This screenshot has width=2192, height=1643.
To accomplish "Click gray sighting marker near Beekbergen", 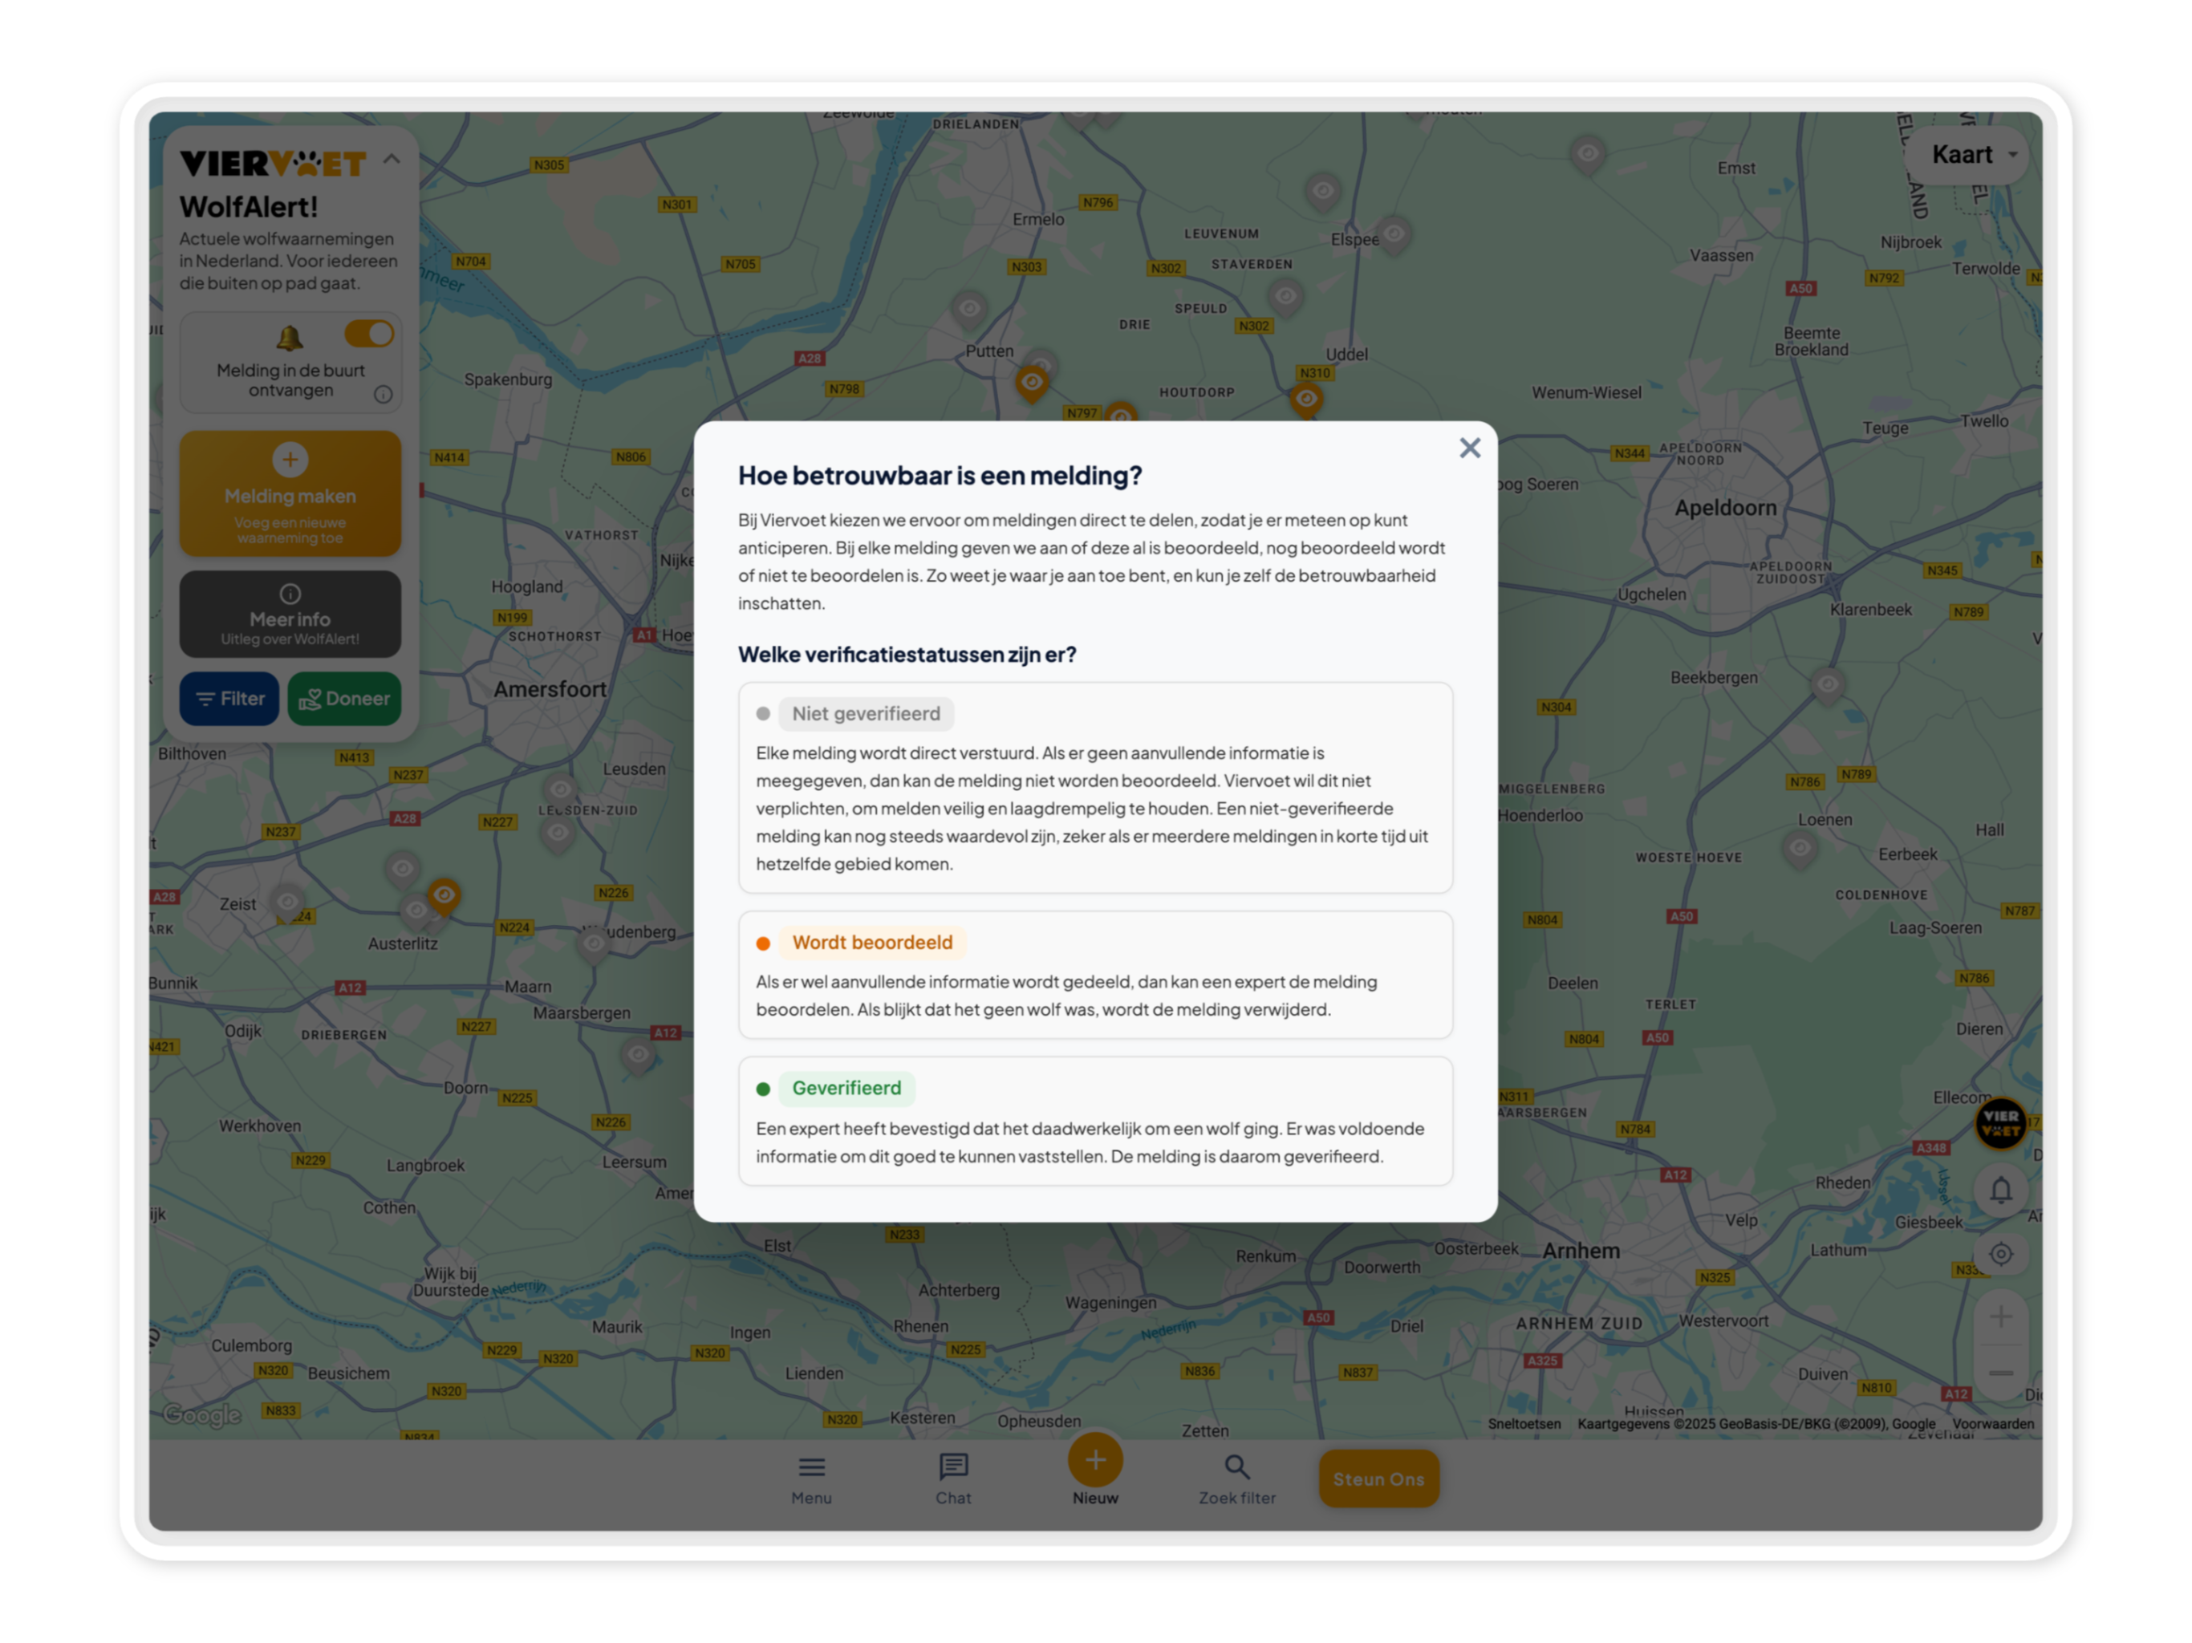I will pyautogui.click(x=1827, y=685).
